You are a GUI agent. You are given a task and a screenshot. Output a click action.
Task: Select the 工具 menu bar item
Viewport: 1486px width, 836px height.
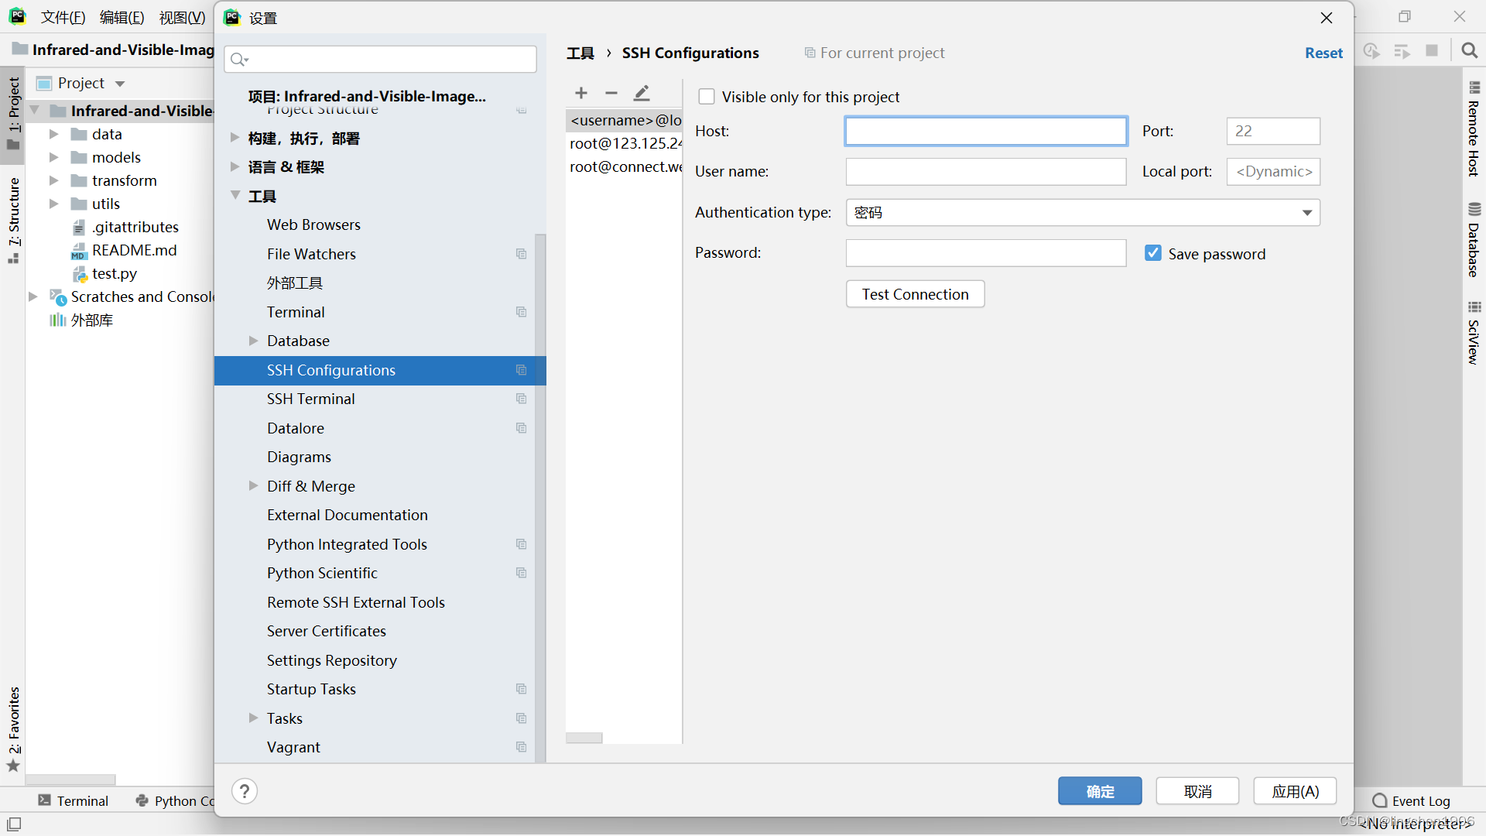click(262, 196)
